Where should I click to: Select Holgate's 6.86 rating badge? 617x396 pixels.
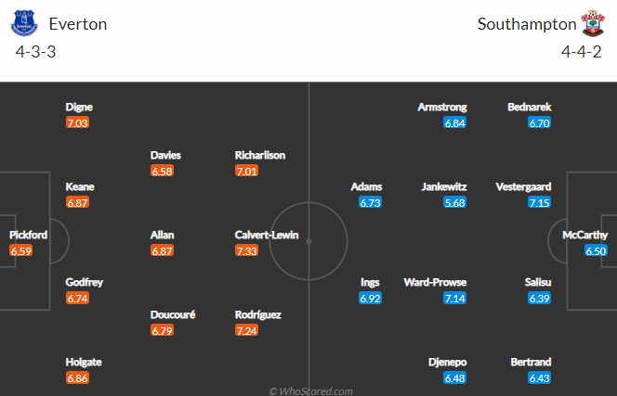(x=77, y=378)
